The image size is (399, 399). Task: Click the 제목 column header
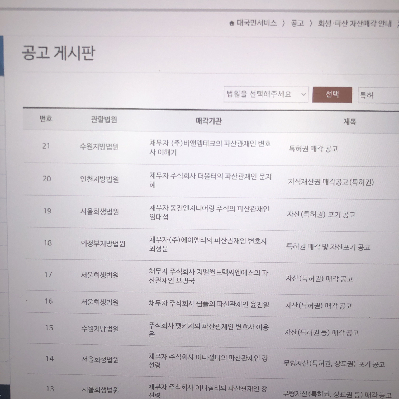pos(350,122)
